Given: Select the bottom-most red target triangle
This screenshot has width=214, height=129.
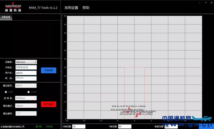Looking at the screenshot, I should pos(136,116).
